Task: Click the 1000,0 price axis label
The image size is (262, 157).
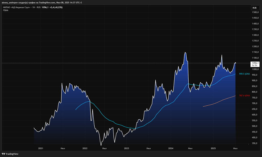Action: (x=255, y=69)
